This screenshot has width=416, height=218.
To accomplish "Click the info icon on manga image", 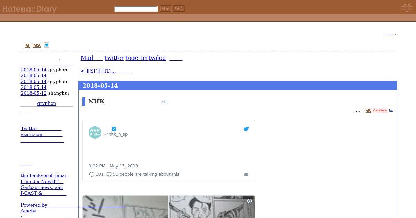I will point(250,201).
